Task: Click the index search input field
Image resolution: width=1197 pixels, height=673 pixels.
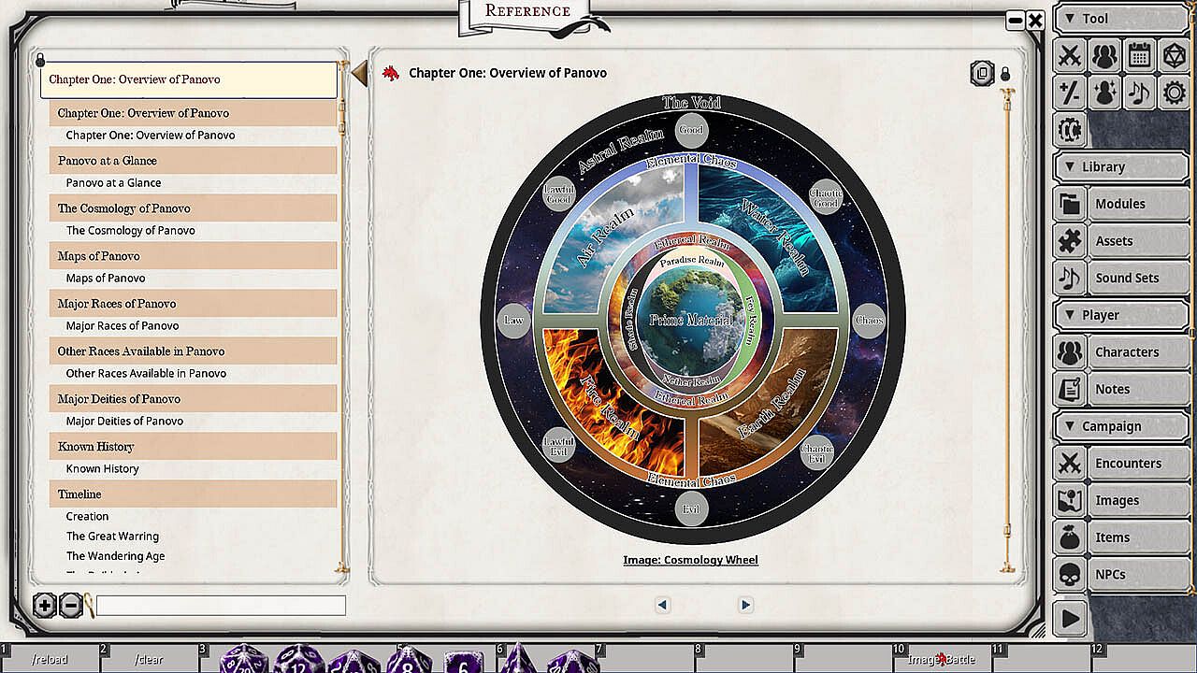Action: point(221,606)
